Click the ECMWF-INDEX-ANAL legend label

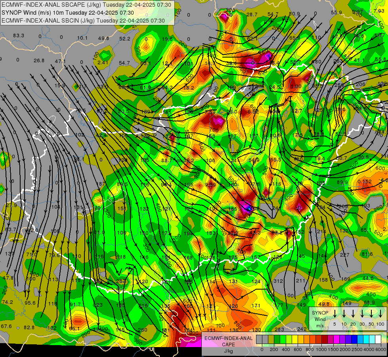(228, 338)
